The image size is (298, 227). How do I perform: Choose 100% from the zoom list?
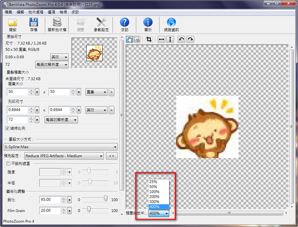pos(154,191)
